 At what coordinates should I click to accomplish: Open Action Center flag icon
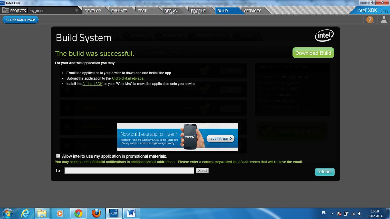339,214
